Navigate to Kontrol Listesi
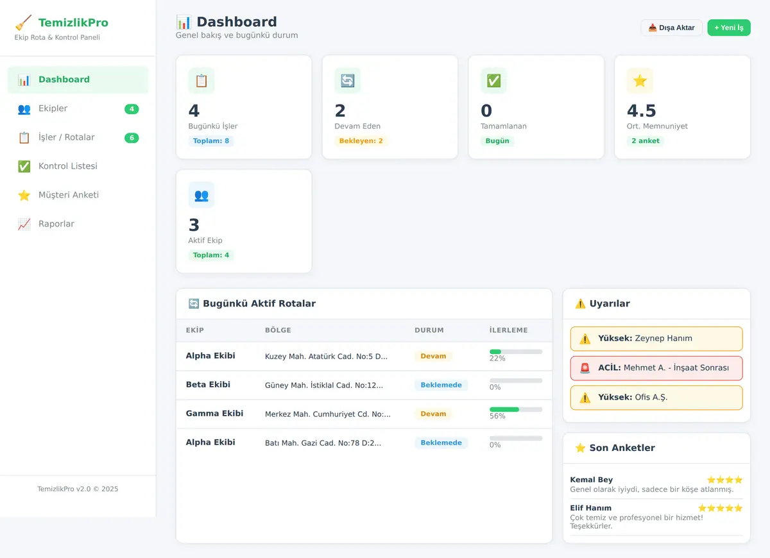The width and height of the screenshot is (770, 558). pos(78,167)
